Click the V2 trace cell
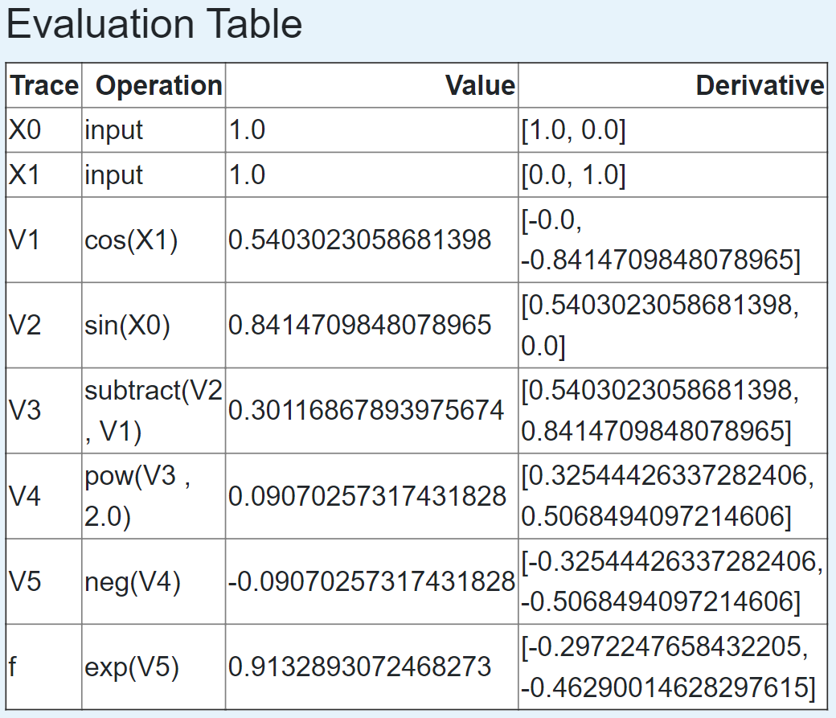This screenshot has width=836, height=718. pyautogui.click(x=43, y=325)
